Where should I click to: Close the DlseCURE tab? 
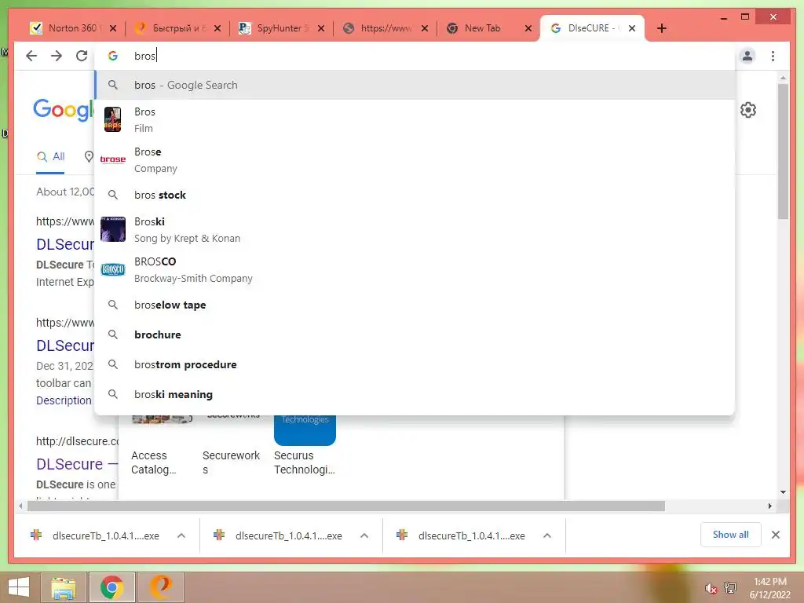coord(632,28)
